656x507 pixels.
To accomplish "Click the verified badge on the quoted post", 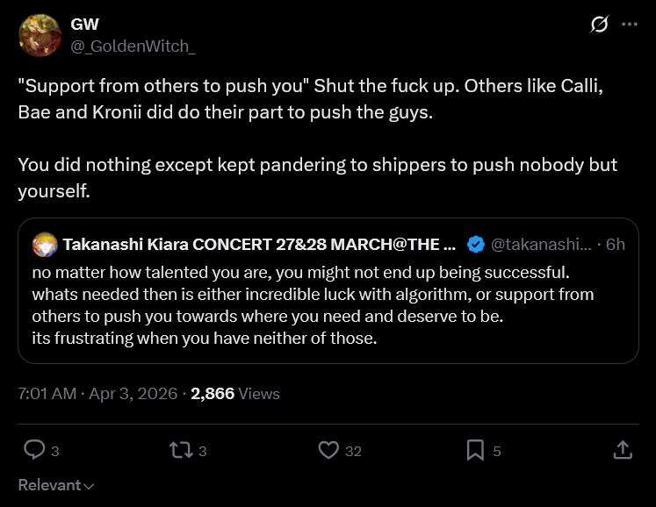I will 475,244.
